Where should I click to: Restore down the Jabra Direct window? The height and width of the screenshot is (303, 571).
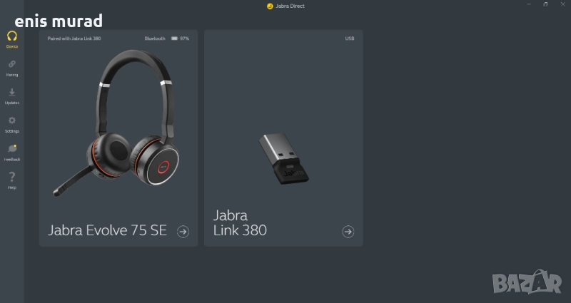[545, 4]
